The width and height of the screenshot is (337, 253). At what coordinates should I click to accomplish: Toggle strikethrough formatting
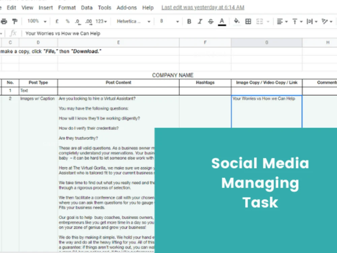click(211, 21)
